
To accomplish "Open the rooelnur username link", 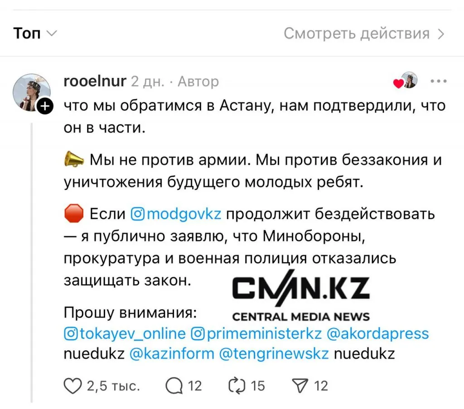I will pos(95,81).
